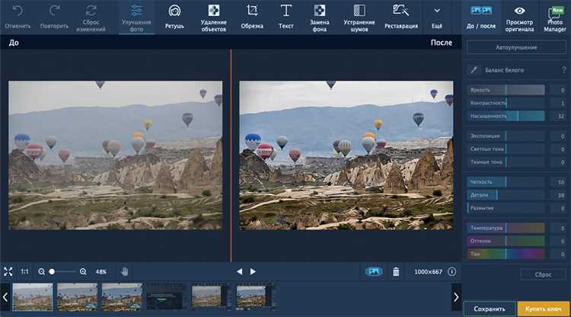Click the Насыщенность value field
The height and width of the screenshot is (317, 571).
558,117
